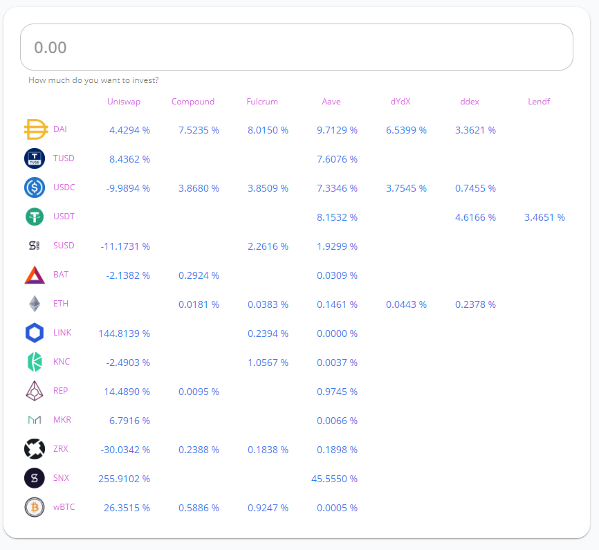The height and width of the screenshot is (550, 599).
Task: Click BAT Compound rate 0.2924 %
Action: pyautogui.click(x=199, y=275)
